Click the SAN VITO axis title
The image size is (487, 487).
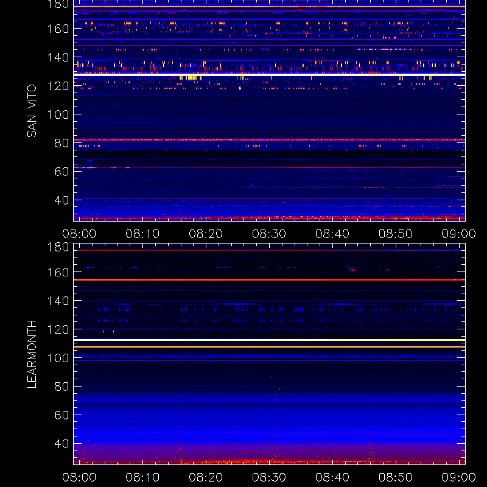pos(32,111)
